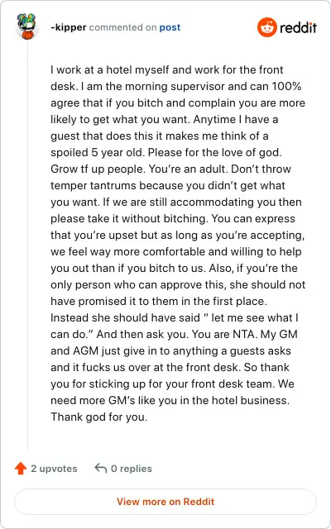Image resolution: width=331 pixels, height=529 pixels.
Task: Open the "0 replies" label
Action: (132, 469)
